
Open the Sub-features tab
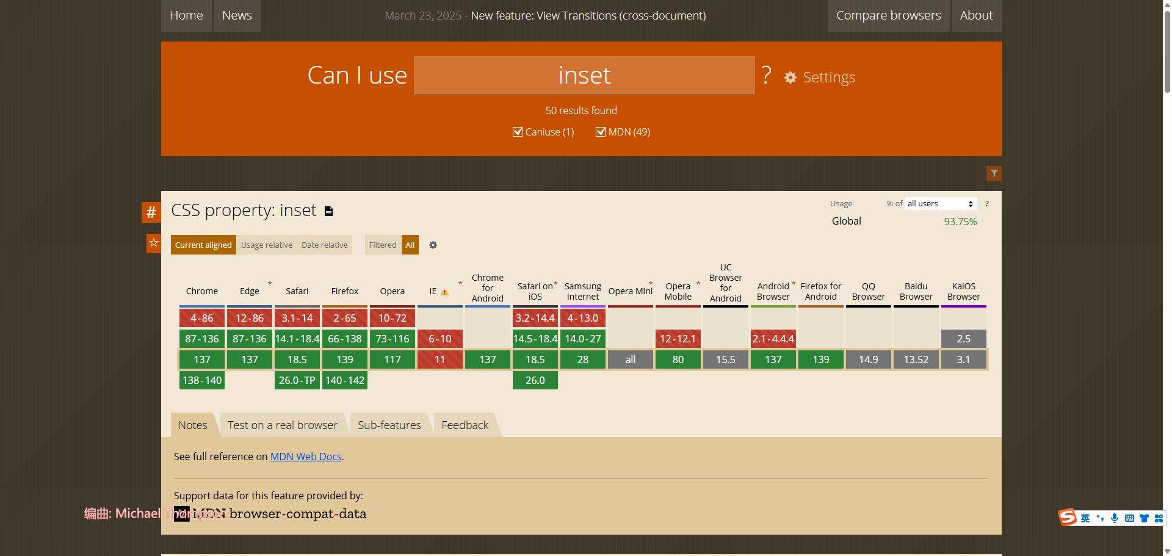389,425
